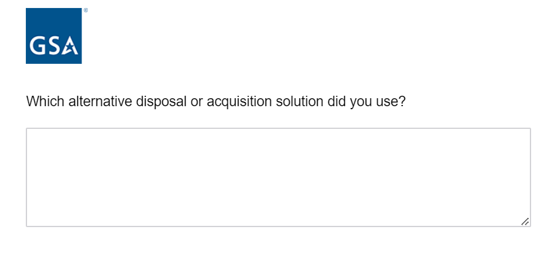Click the bottom border of the text area
Screen dimensions: 552x267
pos(278,226)
